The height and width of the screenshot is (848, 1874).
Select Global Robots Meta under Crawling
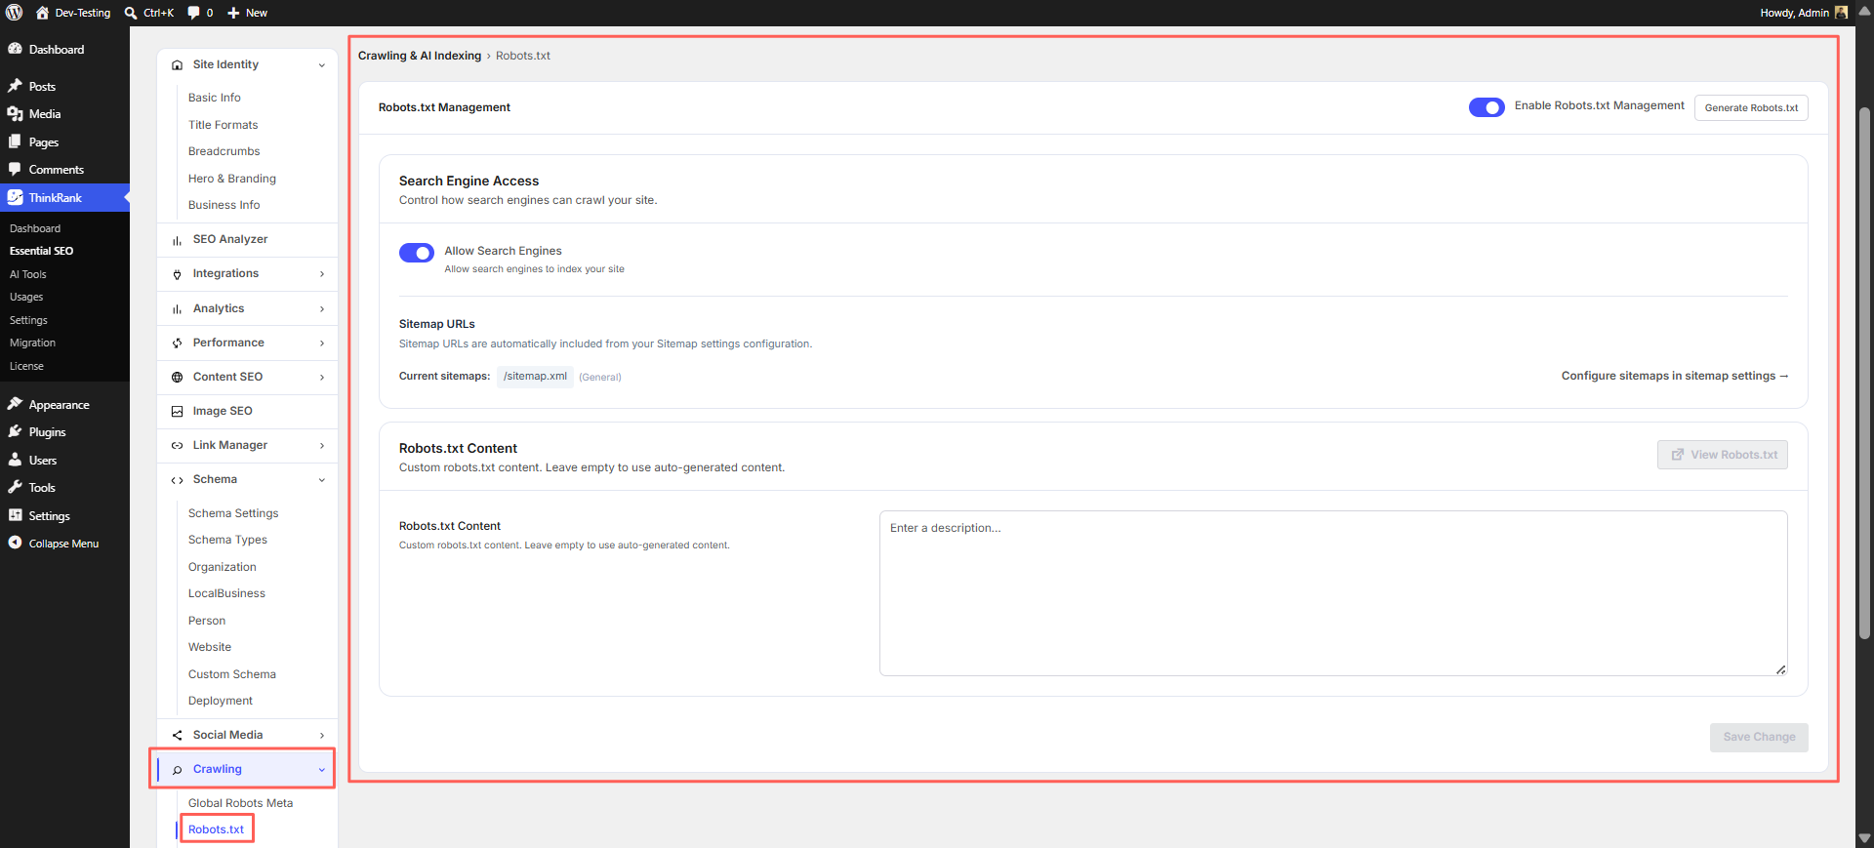coord(240,803)
